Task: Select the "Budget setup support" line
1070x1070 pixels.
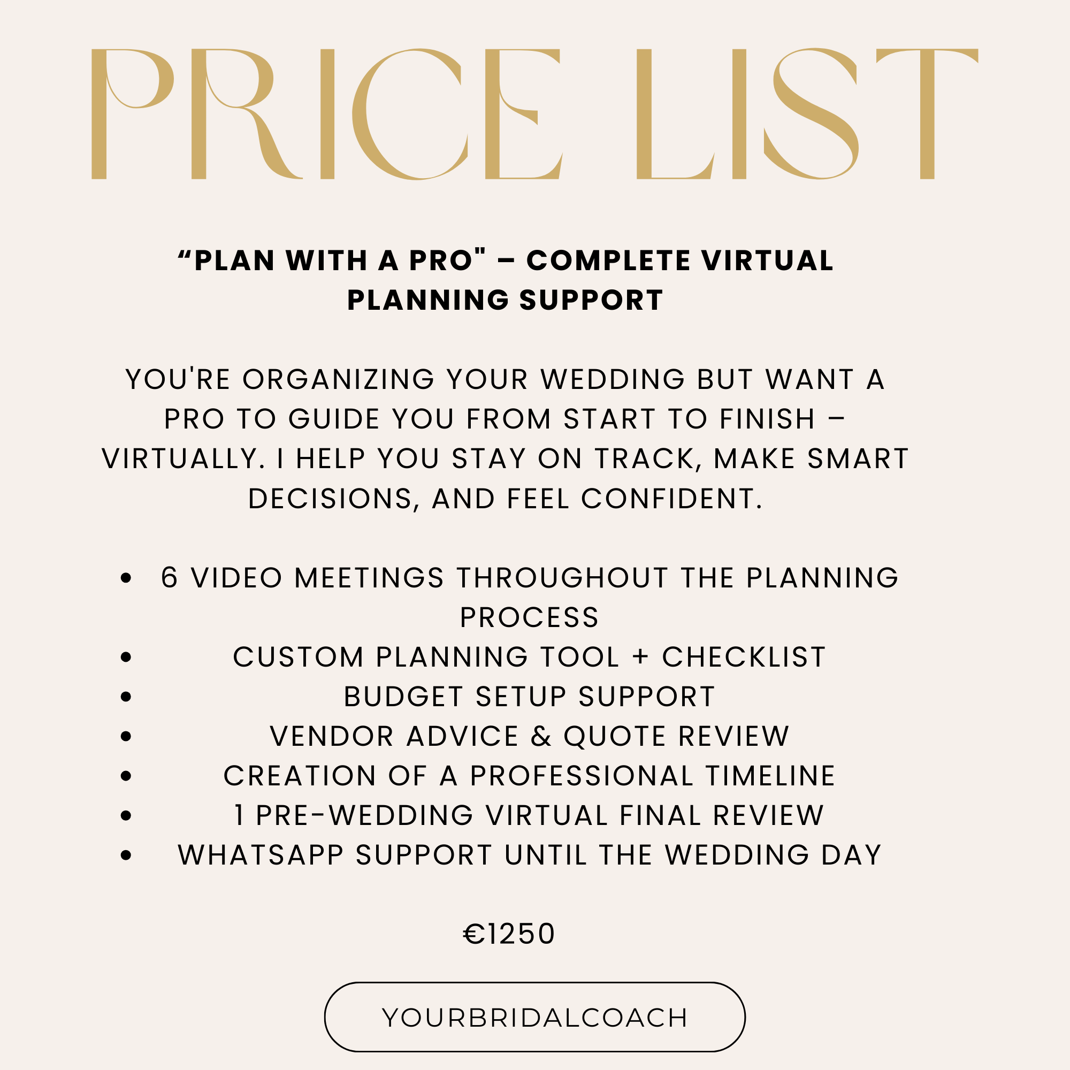Action: (x=529, y=697)
